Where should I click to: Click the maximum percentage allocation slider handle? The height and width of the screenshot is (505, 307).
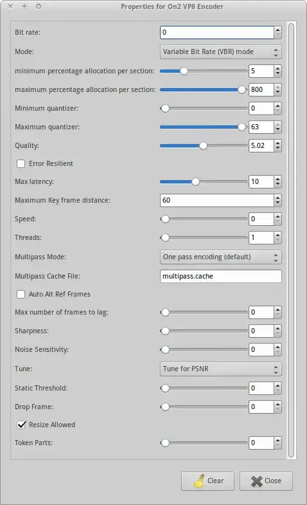tap(241, 90)
